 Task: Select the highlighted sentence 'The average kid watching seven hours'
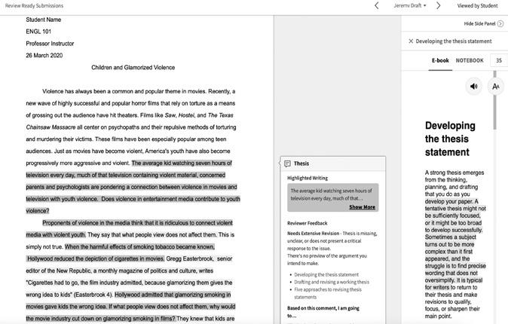click(x=182, y=163)
